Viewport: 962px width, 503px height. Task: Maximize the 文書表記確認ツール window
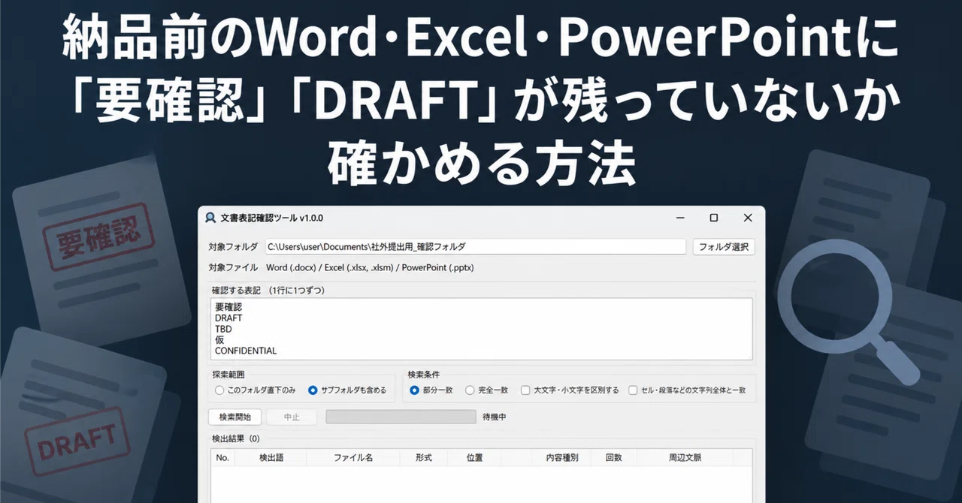(x=713, y=218)
